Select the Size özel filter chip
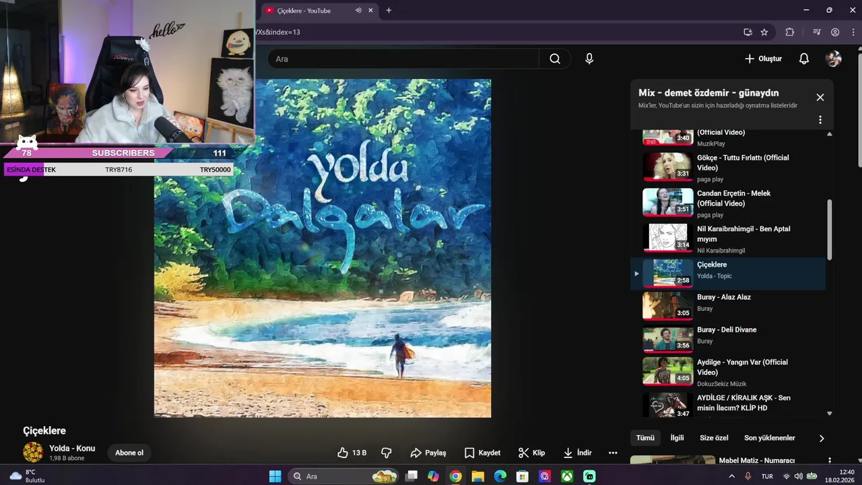 tap(714, 438)
